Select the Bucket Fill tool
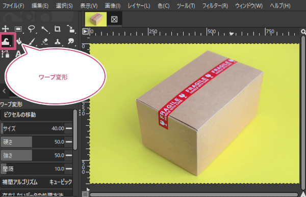306x197 pixels. pos(19,42)
